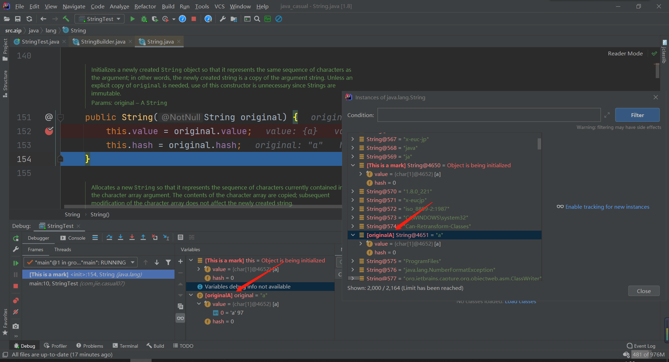The width and height of the screenshot is (669, 362).
Task: View breakpoints in debug sidebar
Action: pos(16,300)
